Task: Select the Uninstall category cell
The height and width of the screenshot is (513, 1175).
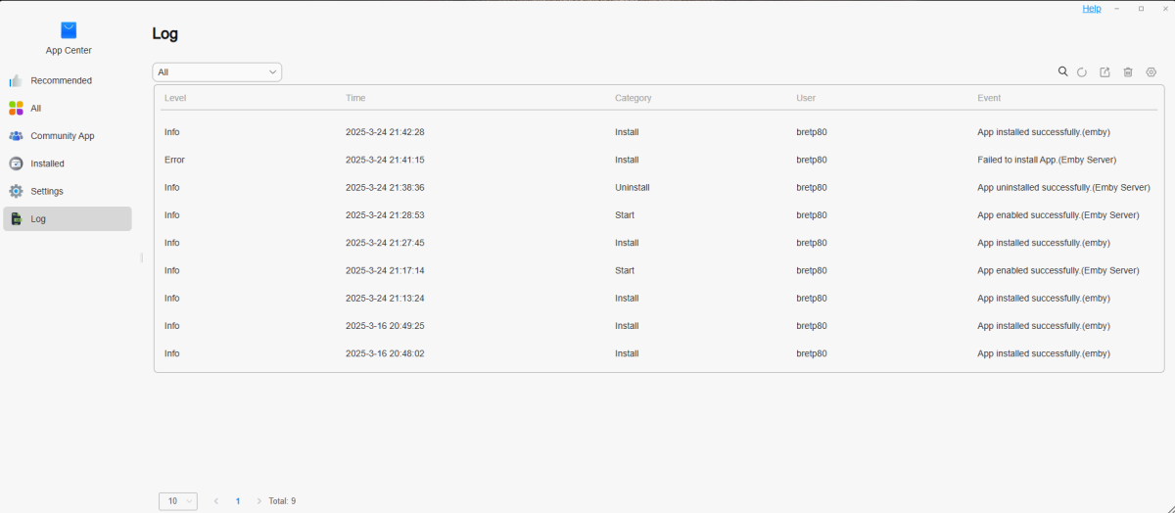Action: [x=633, y=187]
